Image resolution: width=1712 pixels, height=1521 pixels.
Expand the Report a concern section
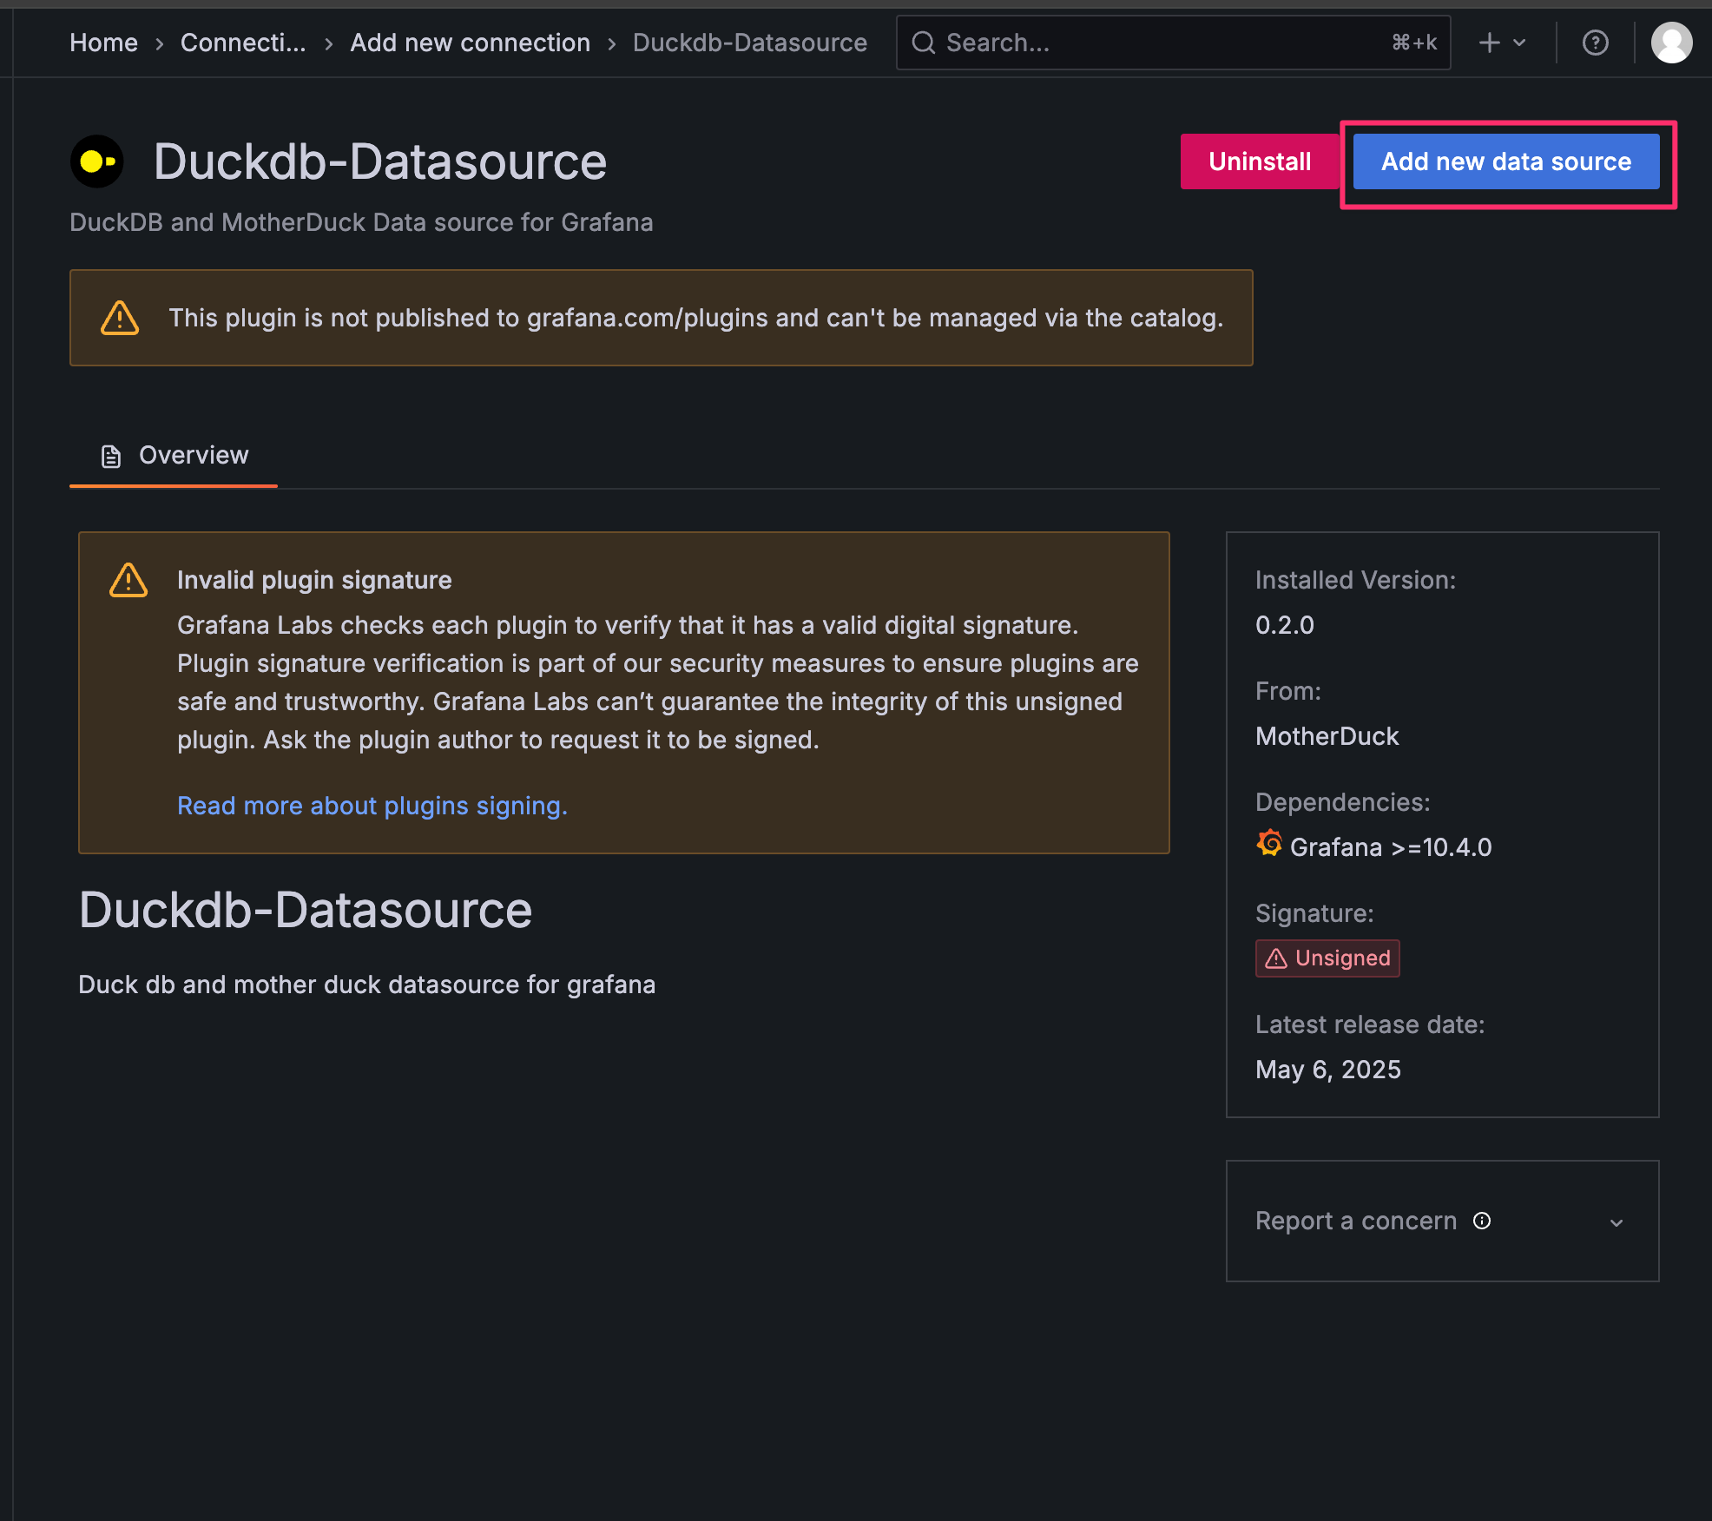point(1442,1221)
